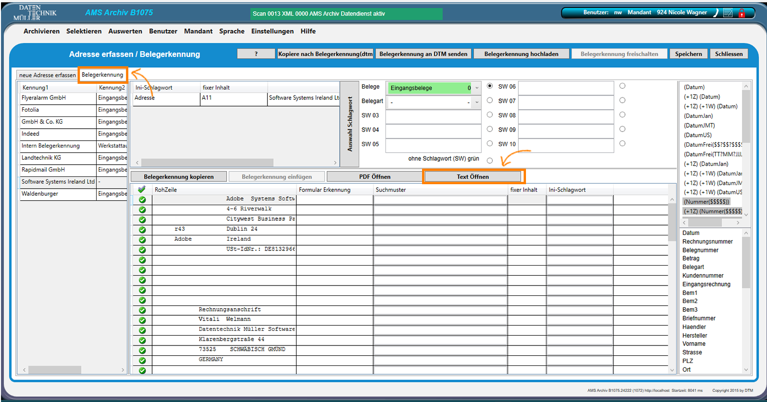Click the red lock icon
Image resolution: width=767 pixels, height=402 pixels.
(742, 13)
